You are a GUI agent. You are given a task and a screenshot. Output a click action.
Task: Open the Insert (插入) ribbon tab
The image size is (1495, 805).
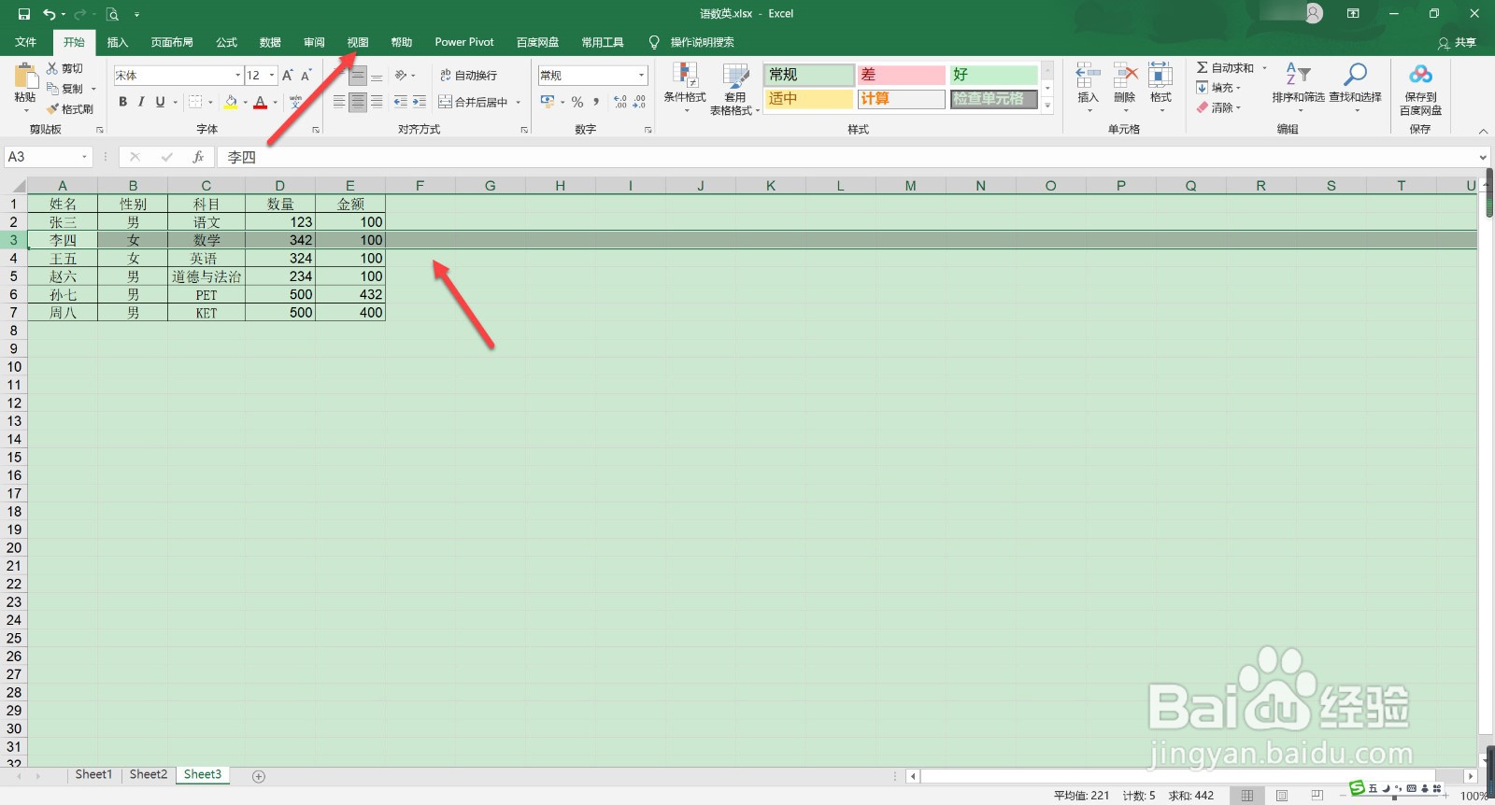point(118,42)
